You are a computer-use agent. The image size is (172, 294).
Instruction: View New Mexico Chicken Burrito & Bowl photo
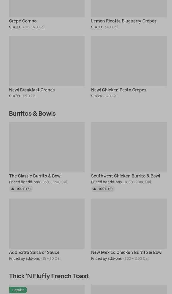(129, 224)
